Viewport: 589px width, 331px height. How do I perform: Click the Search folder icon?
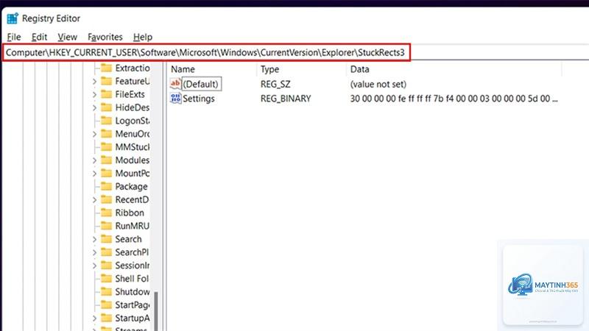pos(106,239)
